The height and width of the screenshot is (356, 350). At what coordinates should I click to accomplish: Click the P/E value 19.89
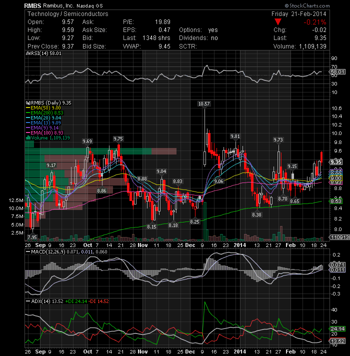[162, 22]
